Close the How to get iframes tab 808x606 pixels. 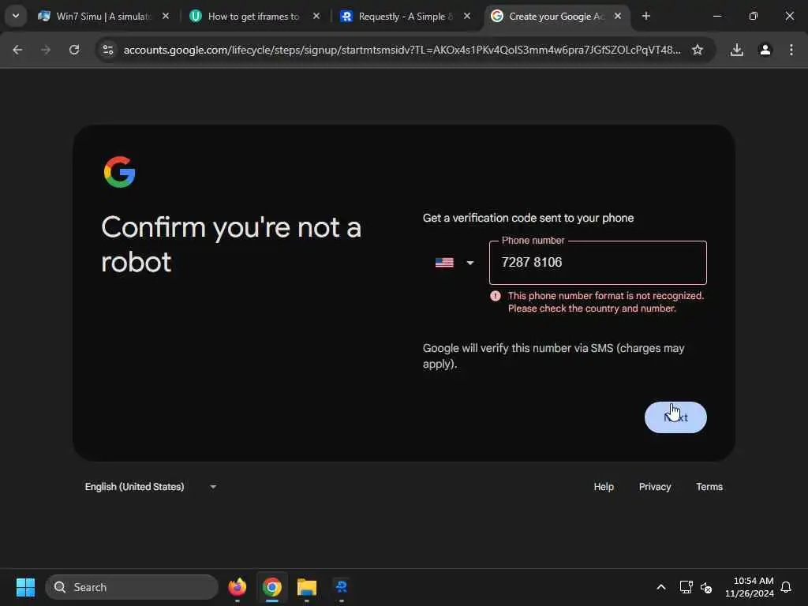(x=316, y=17)
